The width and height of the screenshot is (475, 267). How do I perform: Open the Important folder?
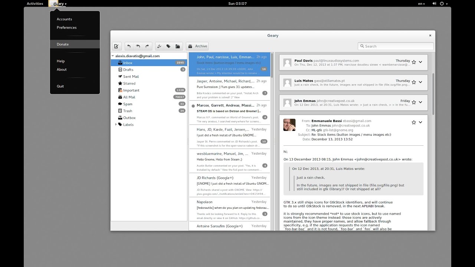pos(149,90)
